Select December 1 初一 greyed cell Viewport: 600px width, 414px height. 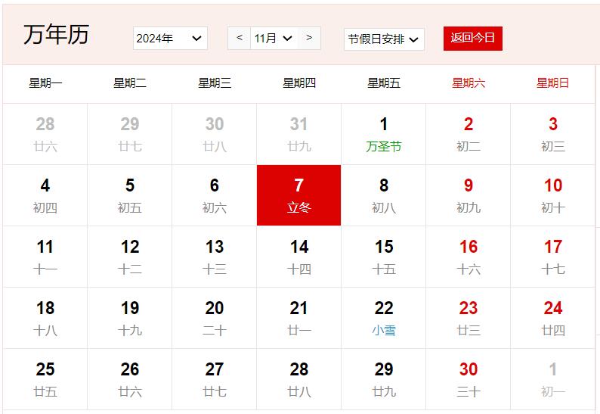(552, 379)
